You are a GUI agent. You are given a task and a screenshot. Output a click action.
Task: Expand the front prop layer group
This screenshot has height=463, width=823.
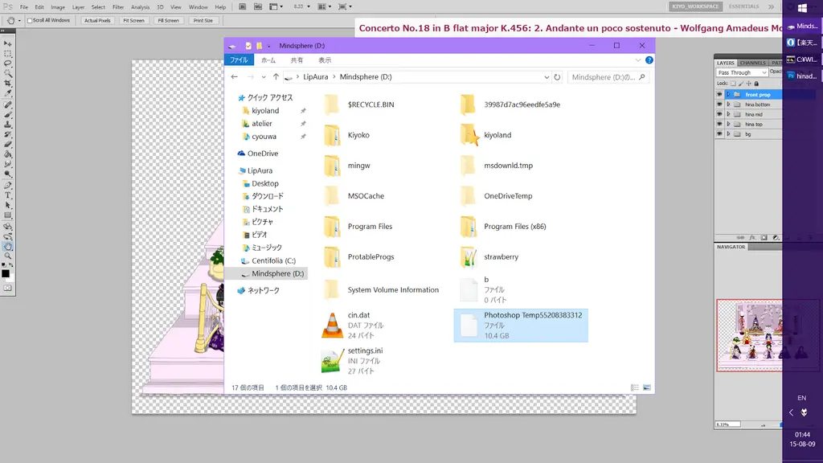pyautogui.click(x=728, y=95)
